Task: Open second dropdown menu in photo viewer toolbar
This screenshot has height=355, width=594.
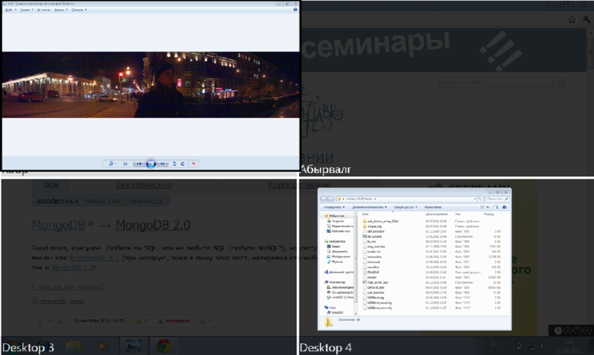Action: pyautogui.click(x=26, y=10)
